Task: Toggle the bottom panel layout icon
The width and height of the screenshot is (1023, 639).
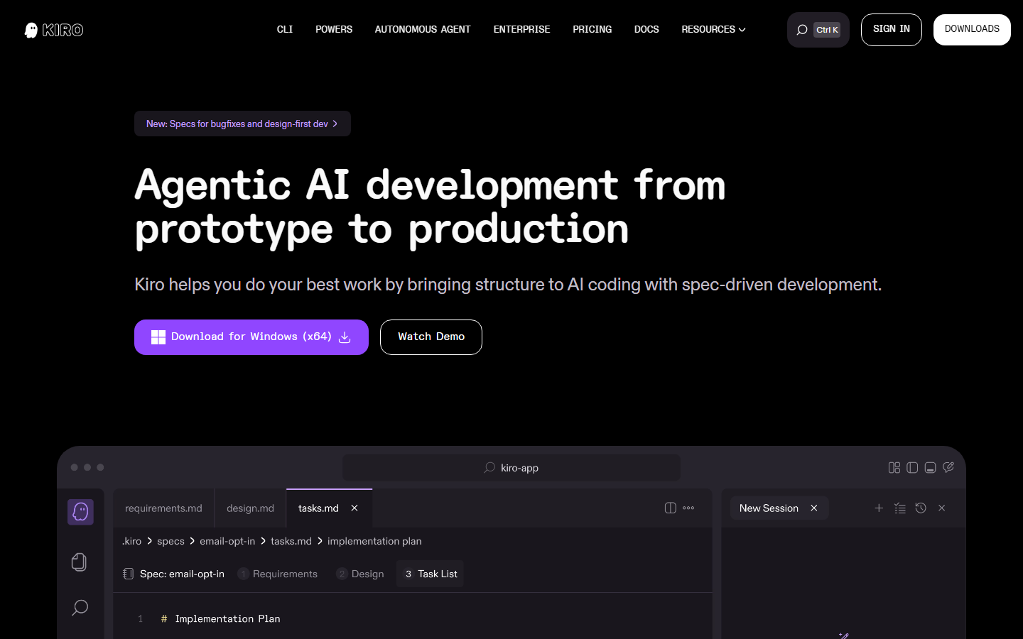Action: (x=930, y=467)
